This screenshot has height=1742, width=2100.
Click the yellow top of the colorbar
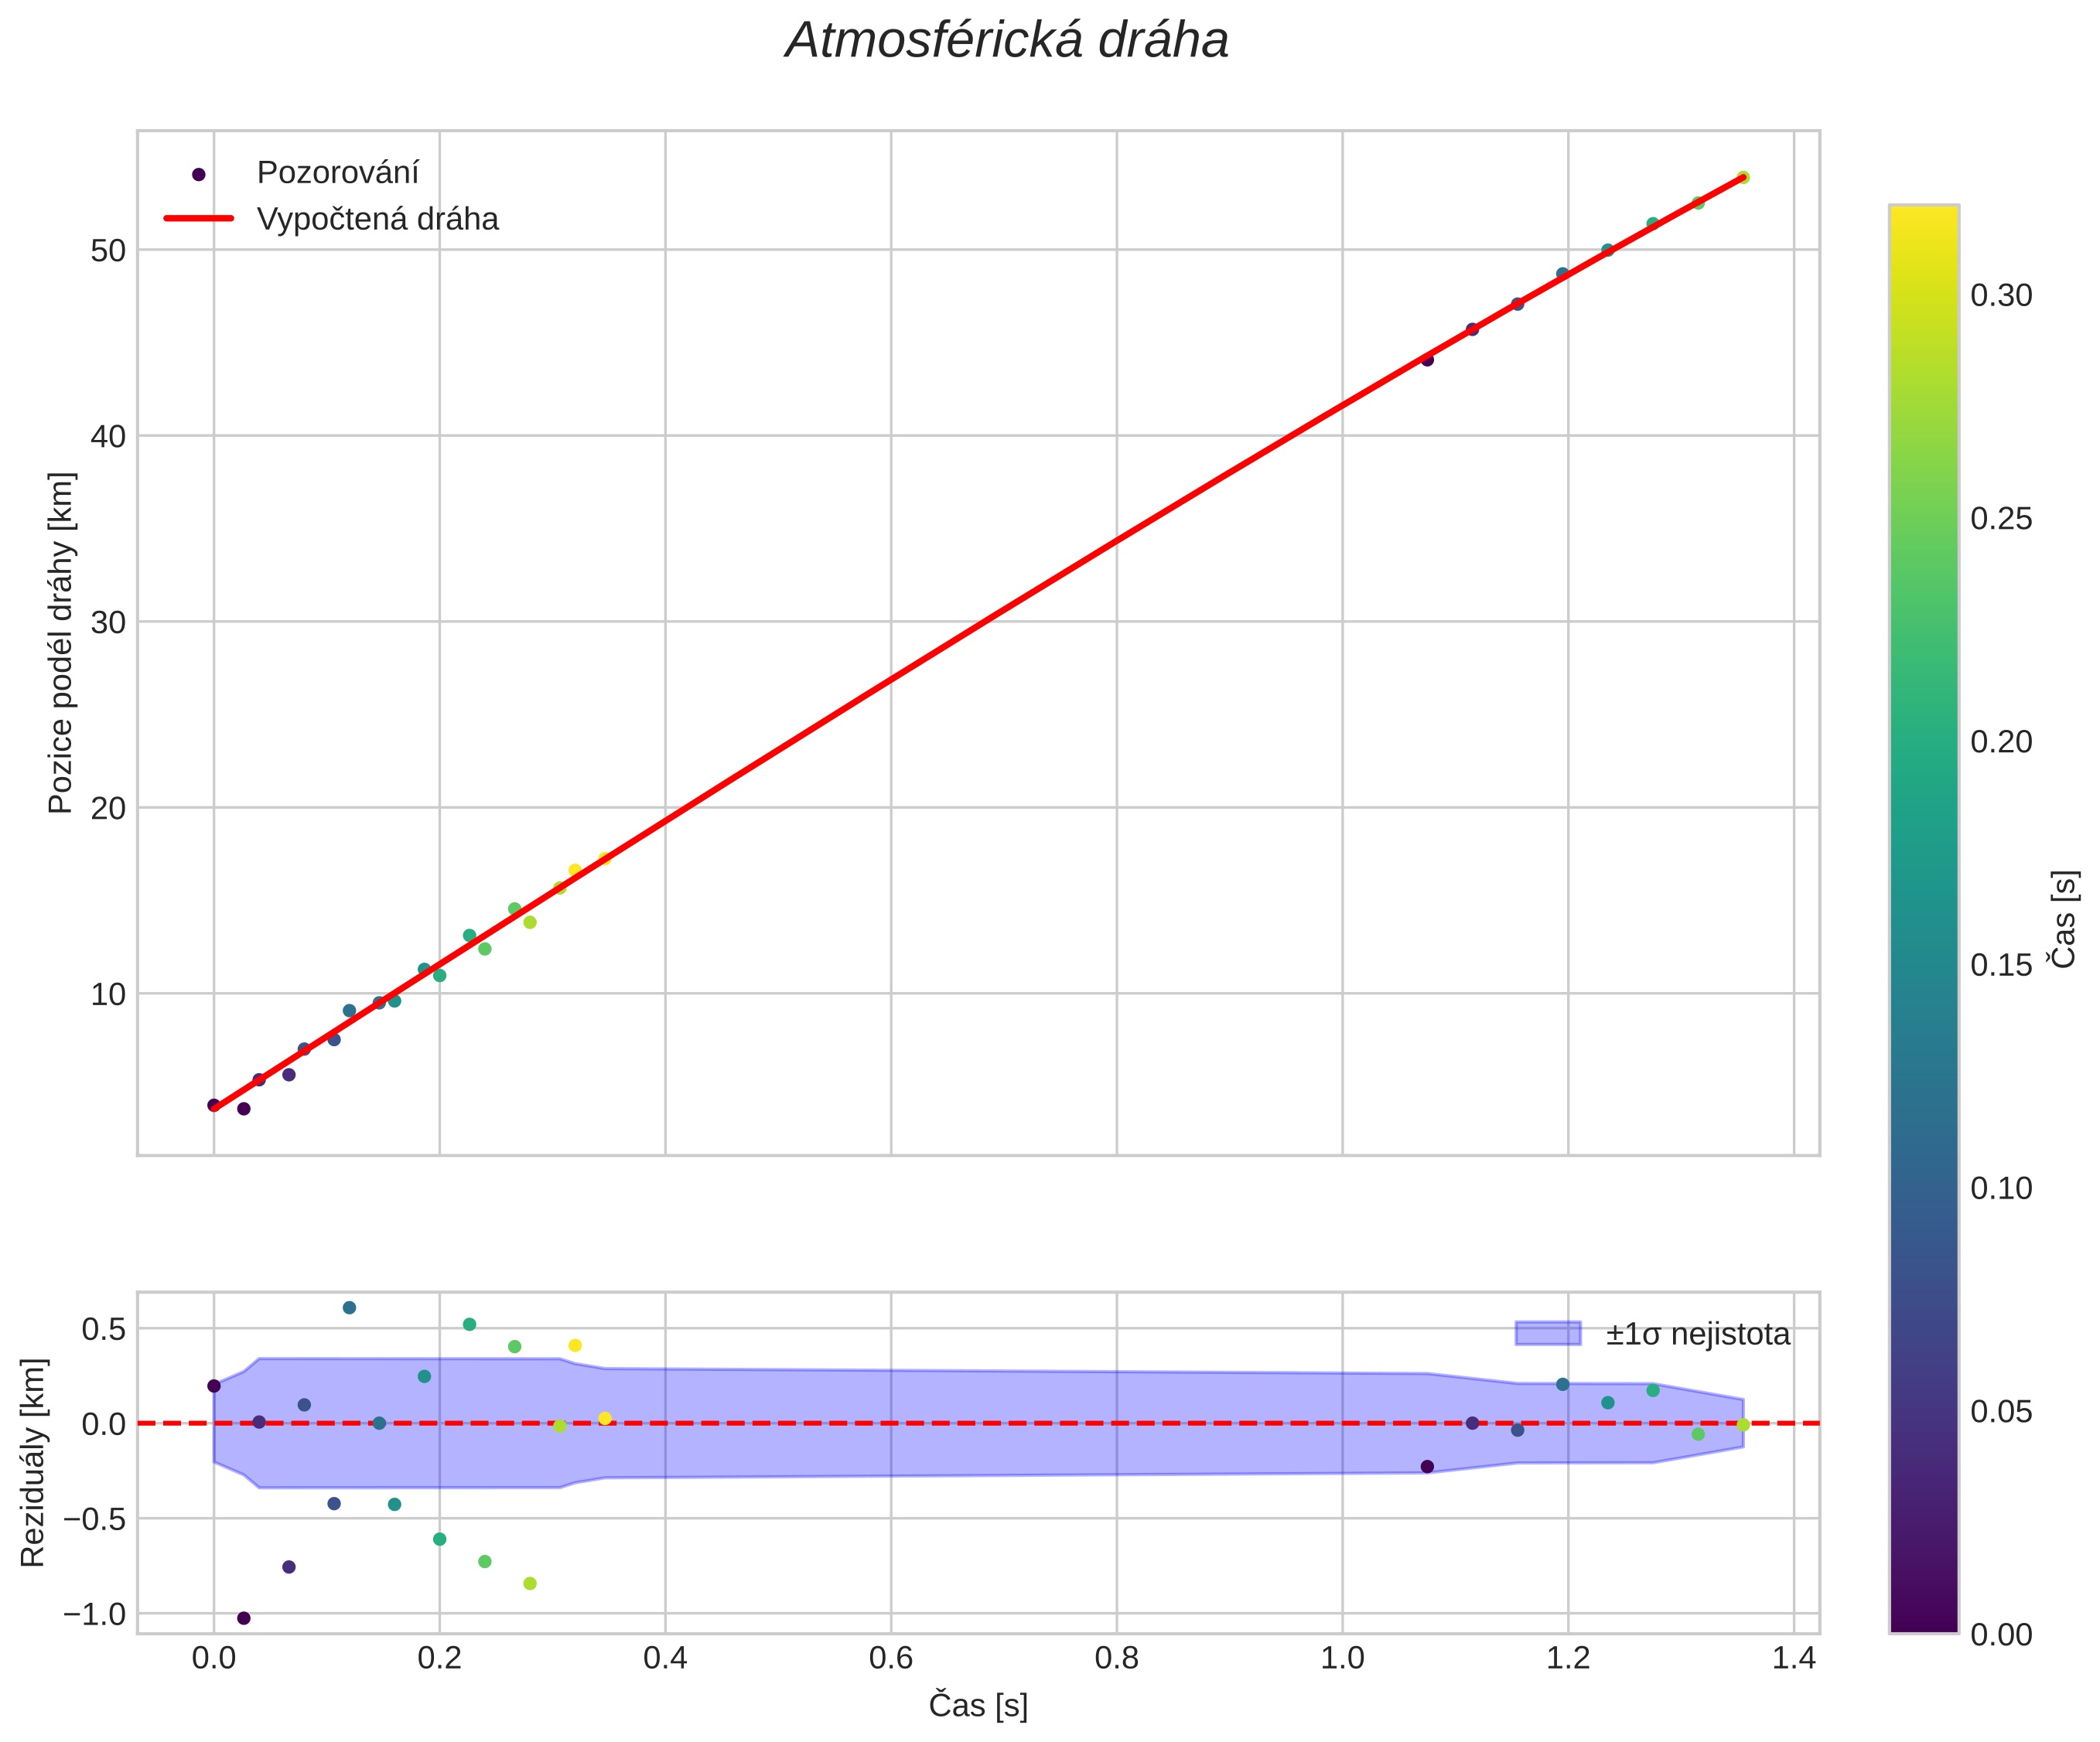[1923, 218]
